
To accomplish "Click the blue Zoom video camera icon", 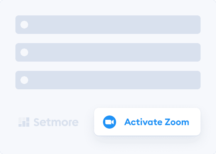I will (x=110, y=122).
